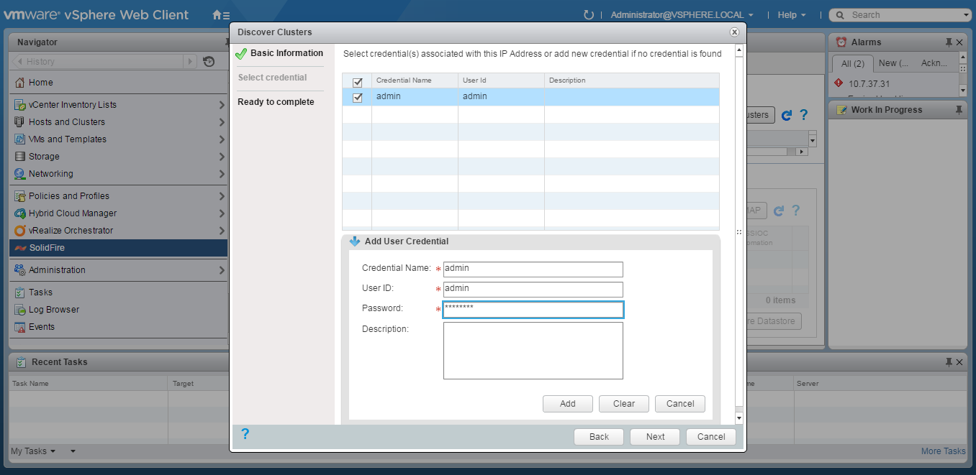The height and width of the screenshot is (475, 976).
Task: Click dialog scrollbar up arrow
Action: click(738, 51)
